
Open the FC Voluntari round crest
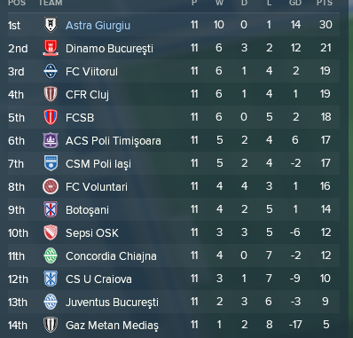[x=51, y=186]
